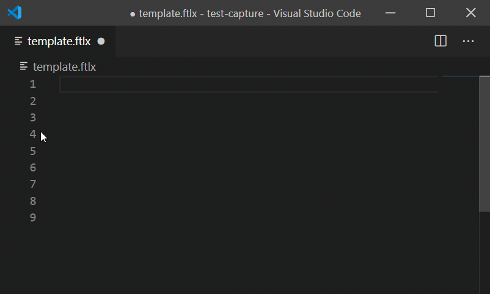Select line 3 via its line number

pyautogui.click(x=33, y=118)
